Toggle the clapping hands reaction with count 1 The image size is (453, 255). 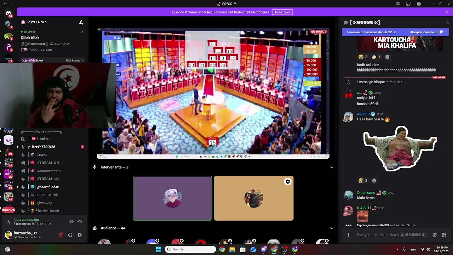376,57
